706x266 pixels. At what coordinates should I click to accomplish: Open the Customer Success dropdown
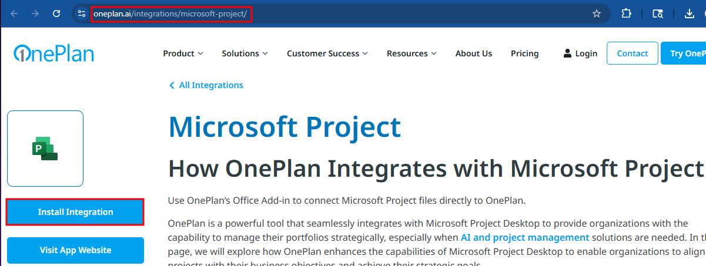click(x=327, y=53)
